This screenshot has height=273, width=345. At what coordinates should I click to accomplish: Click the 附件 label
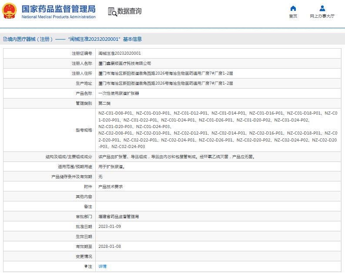point(88,187)
